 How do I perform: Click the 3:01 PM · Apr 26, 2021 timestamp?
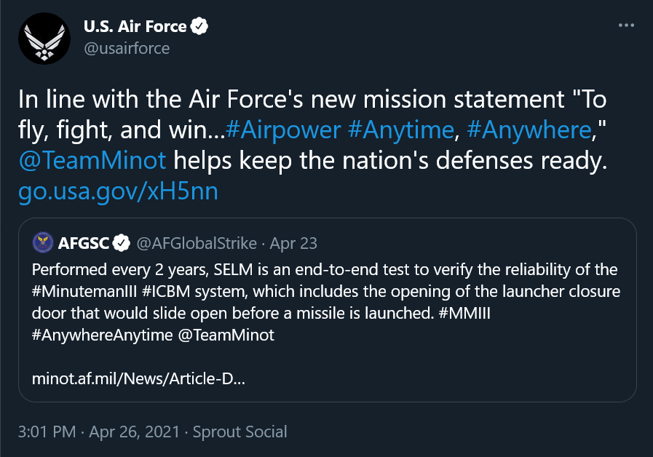coord(99,432)
